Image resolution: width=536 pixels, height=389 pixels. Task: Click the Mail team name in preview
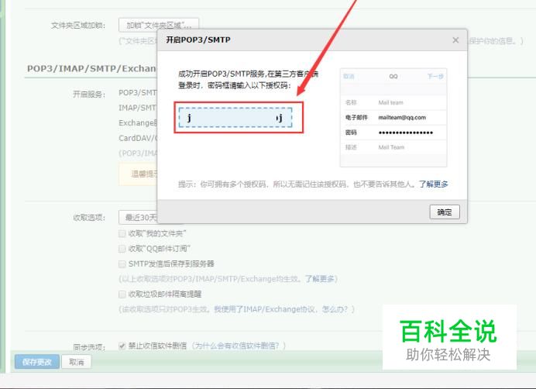coord(390,102)
